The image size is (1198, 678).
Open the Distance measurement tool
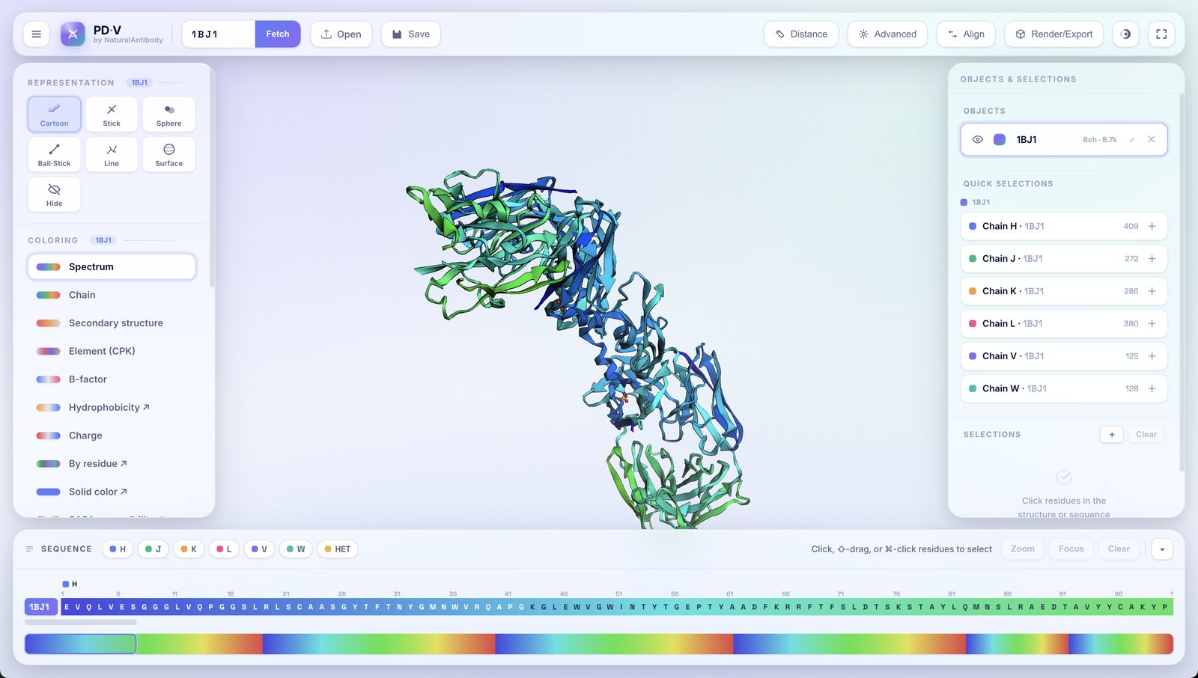point(801,34)
